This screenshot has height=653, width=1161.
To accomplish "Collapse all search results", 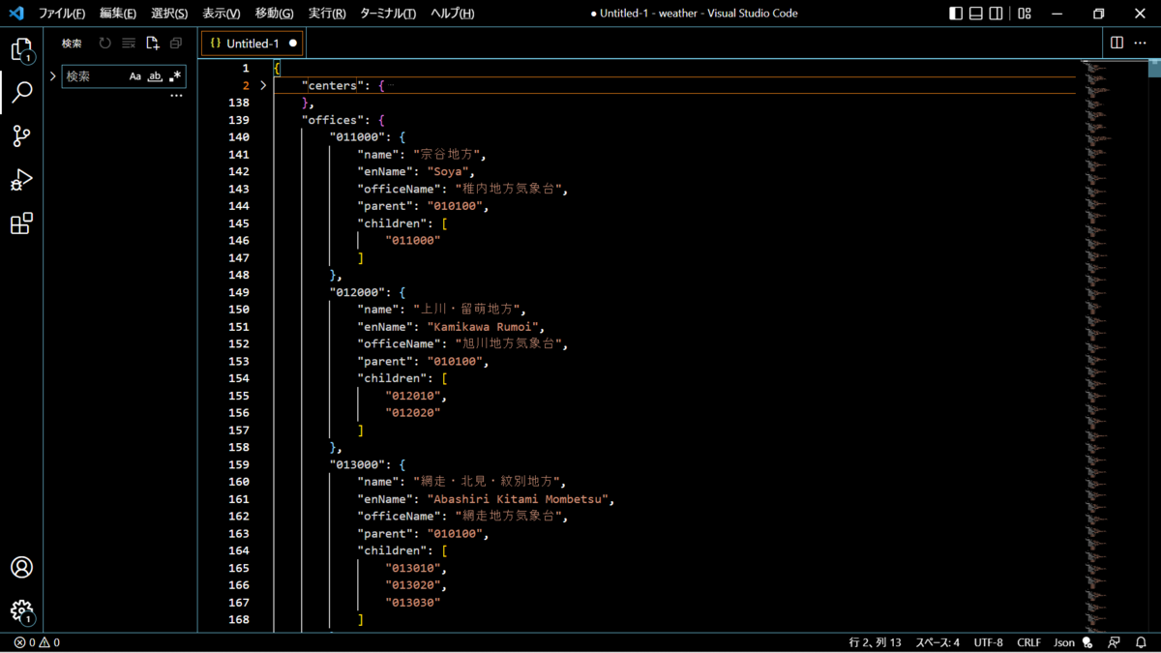I will pos(175,44).
